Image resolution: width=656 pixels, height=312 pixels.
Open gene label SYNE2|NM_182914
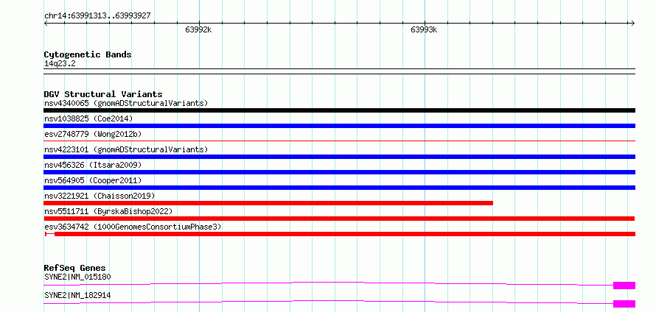77,295
